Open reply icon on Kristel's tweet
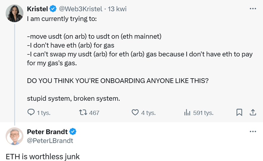 point(31,113)
